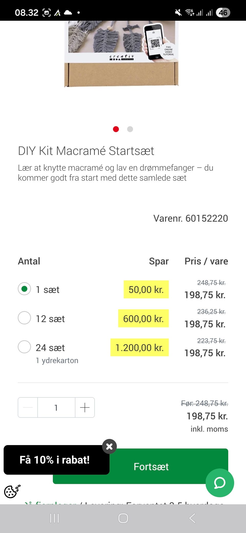
Task: Tap the quantity input field
Action: click(x=56, y=407)
